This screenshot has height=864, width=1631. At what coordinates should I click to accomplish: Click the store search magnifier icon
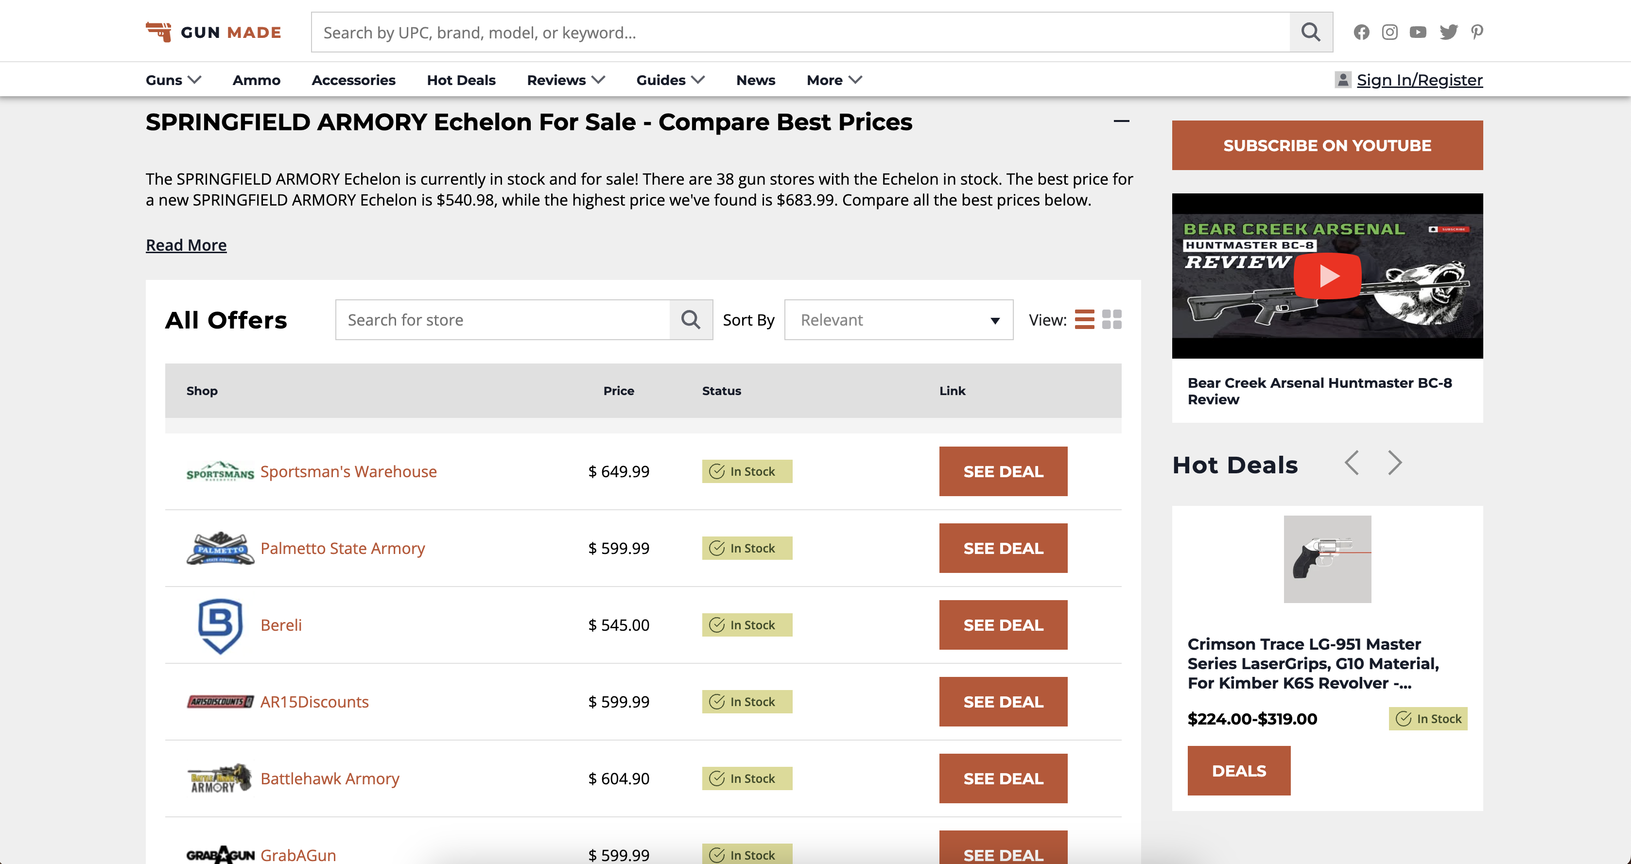click(691, 320)
